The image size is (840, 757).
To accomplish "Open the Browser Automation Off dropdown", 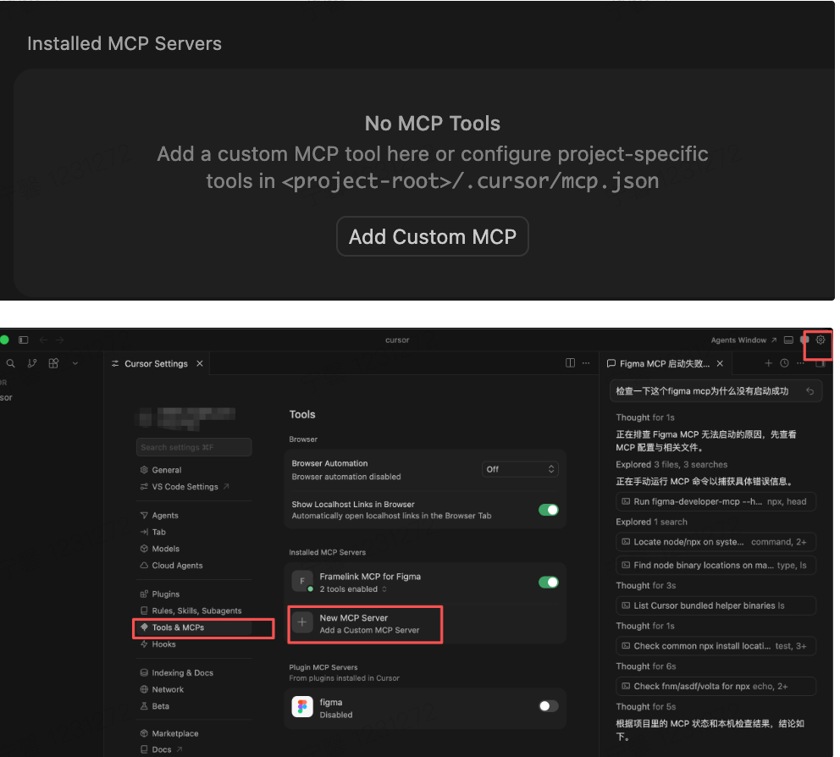I will point(520,469).
